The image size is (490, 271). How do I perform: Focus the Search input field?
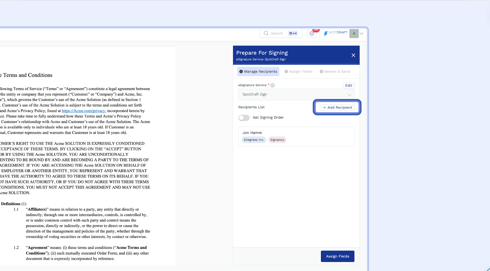tap(277, 33)
